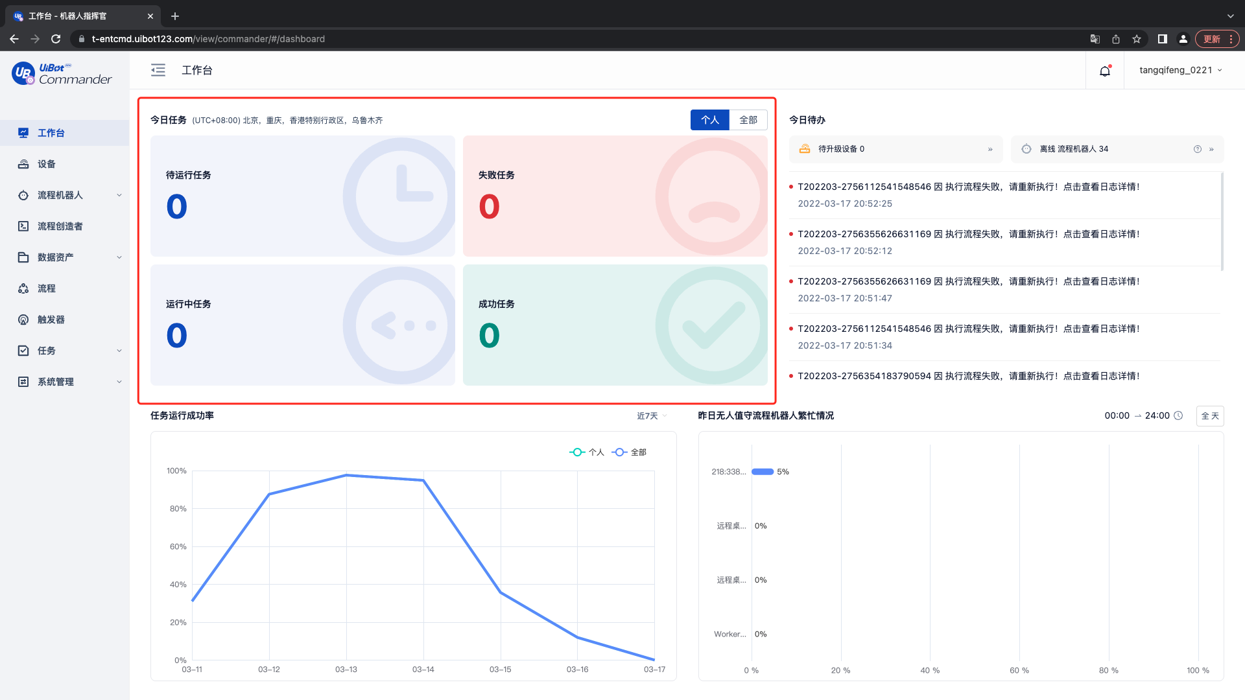Open 设备 in the sidebar menu
Screen dimensions: 1245x700
[65, 164]
